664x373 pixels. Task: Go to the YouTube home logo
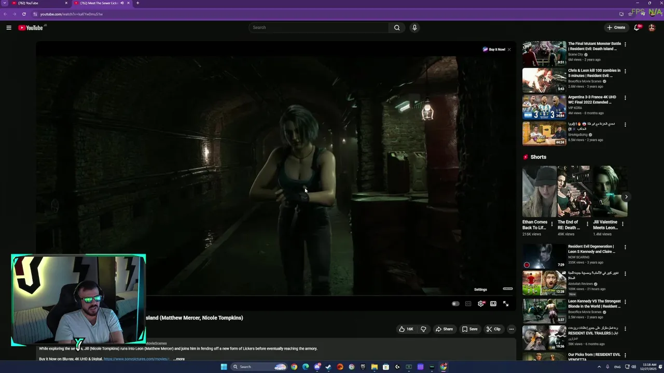pos(31,27)
